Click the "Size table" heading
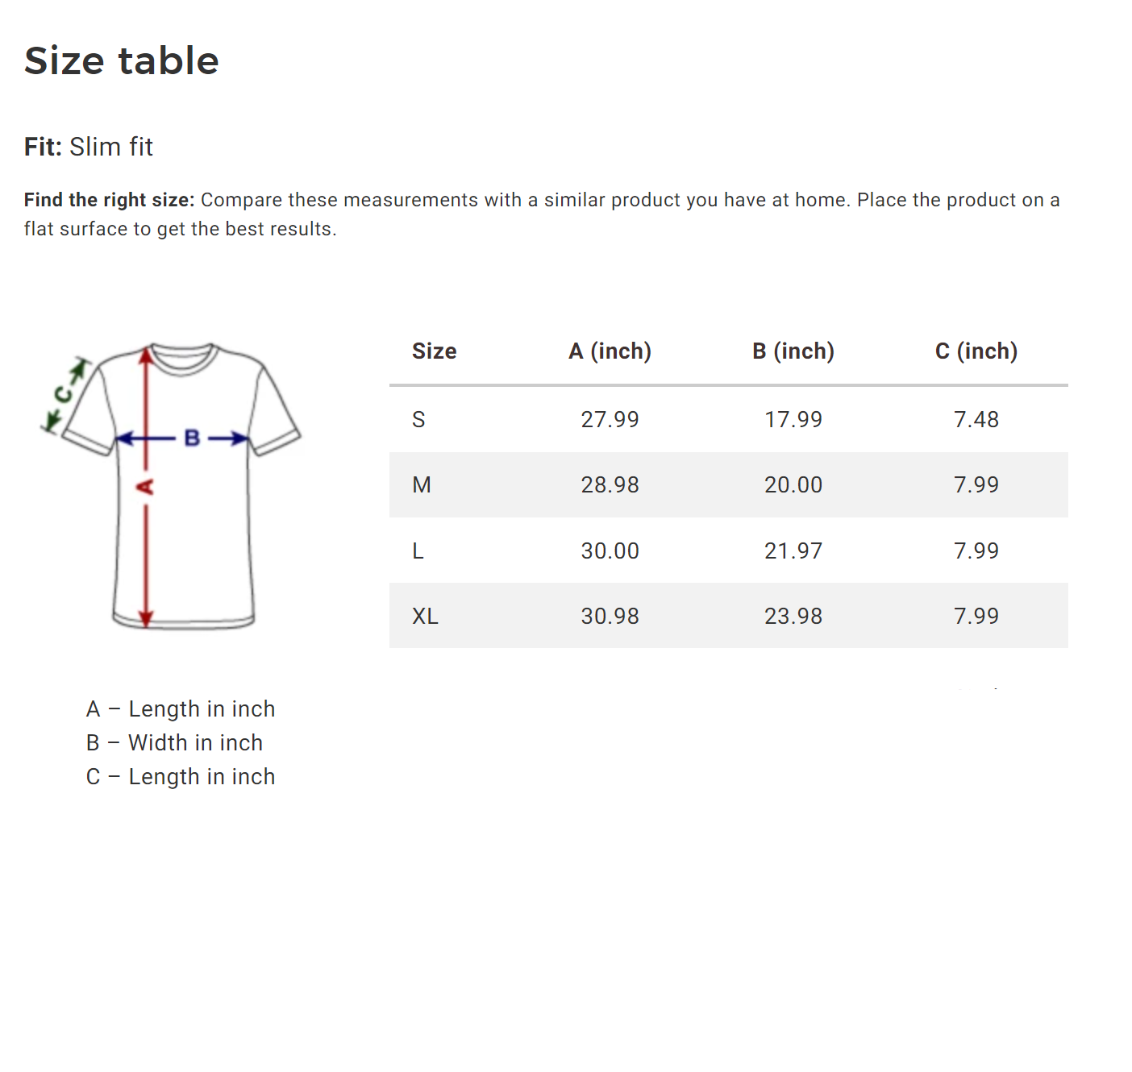1132x1072 pixels. pyautogui.click(x=122, y=61)
